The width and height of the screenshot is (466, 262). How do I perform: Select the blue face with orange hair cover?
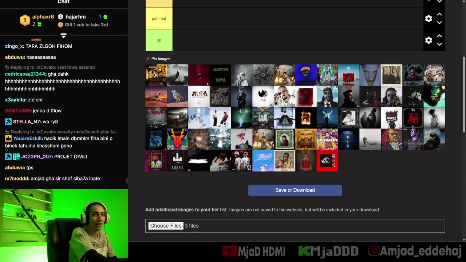[306, 75]
